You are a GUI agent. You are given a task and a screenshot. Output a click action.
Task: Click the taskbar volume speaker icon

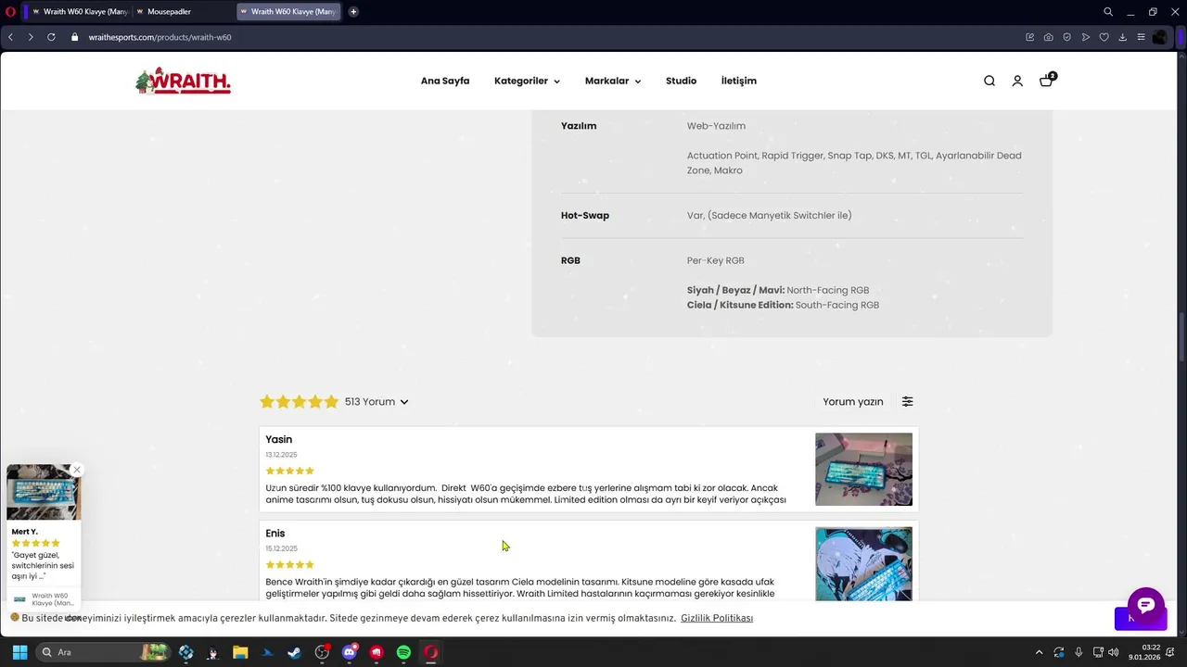point(1113,652)
